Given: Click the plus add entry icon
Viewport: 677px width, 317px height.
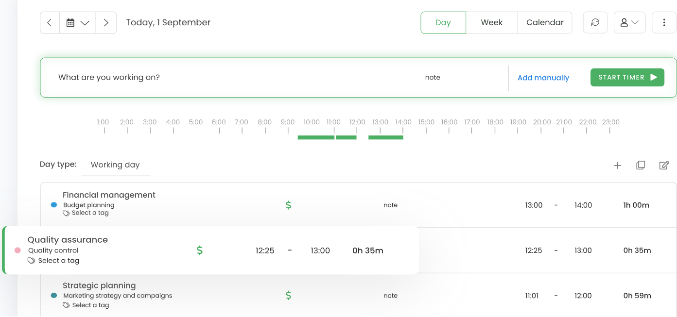Looking at the screenshot, I should pyautogui.click(x=617, y=166).
